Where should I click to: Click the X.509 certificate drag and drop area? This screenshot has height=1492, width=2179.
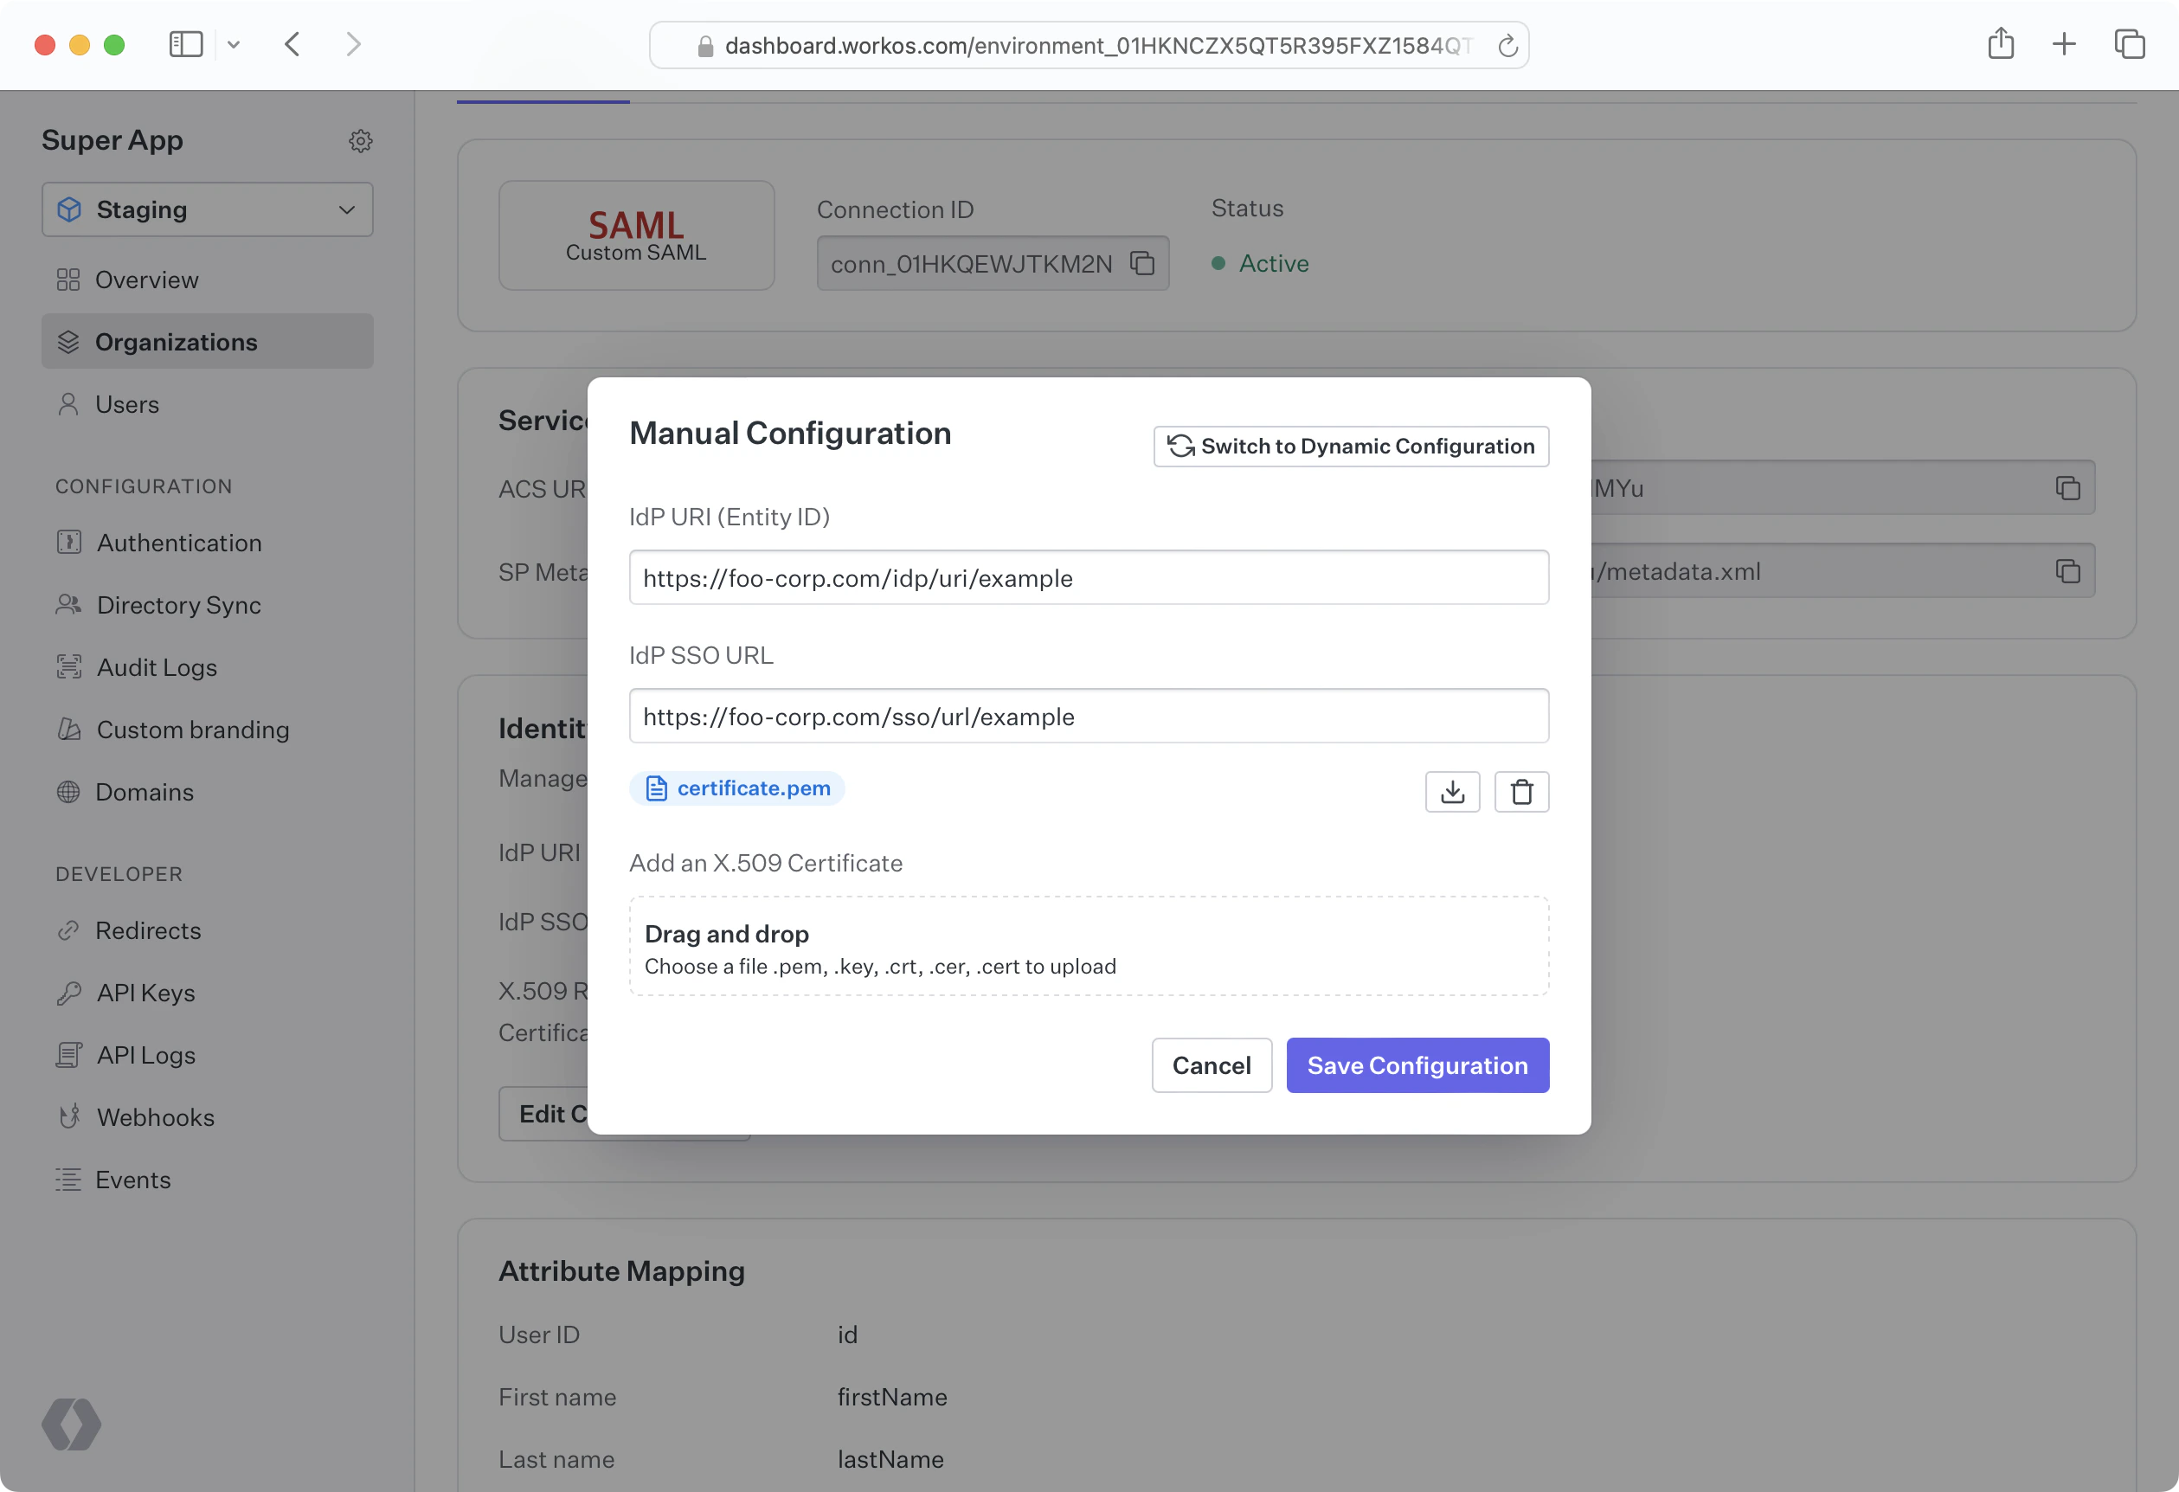(x=1089, y=946)
